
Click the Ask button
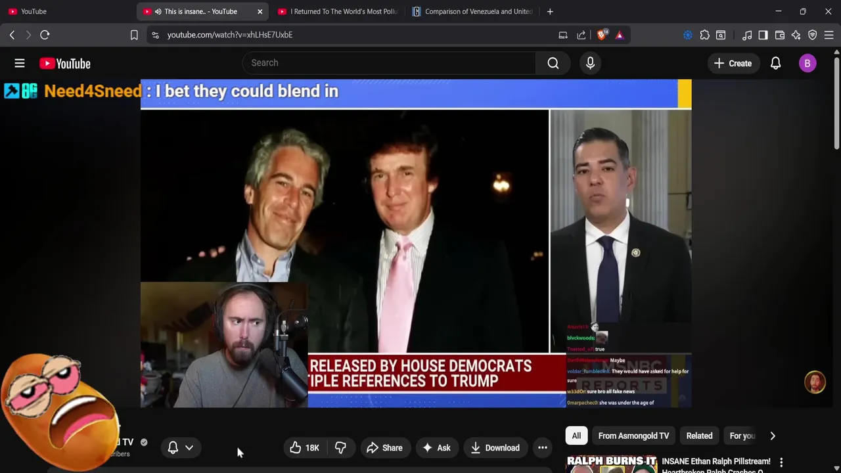click(x=436, y=448)
